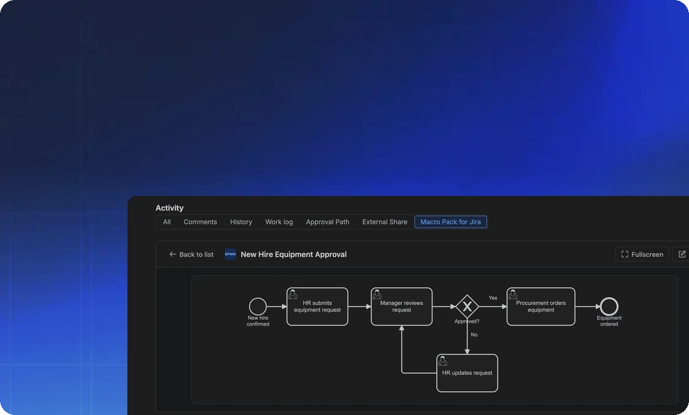Click the edit pencil icon
The width and height of the screenshot is (689, 415).
coord(682,254)
